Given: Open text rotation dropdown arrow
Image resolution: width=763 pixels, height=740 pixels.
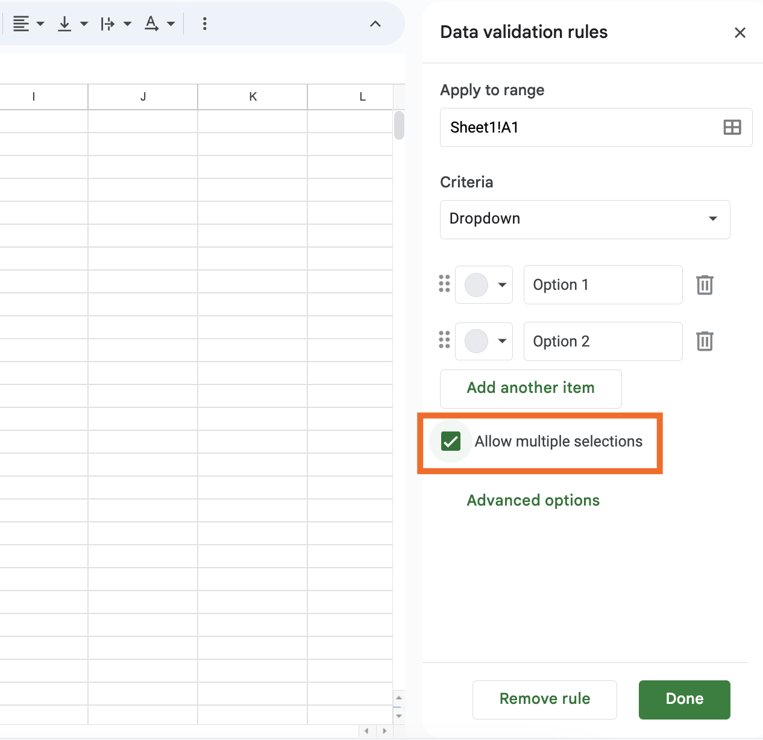Looking at the screenshot, I should point(171,24).
